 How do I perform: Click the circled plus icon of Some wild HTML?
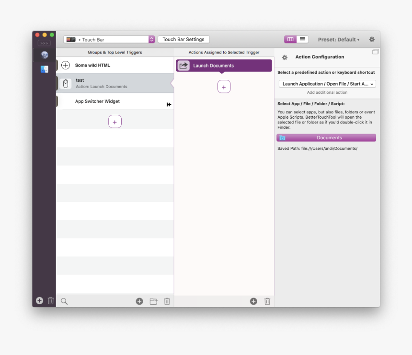coord(66,65)
